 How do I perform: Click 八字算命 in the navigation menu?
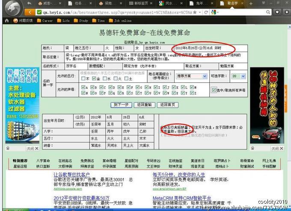(x=43, y=161)
